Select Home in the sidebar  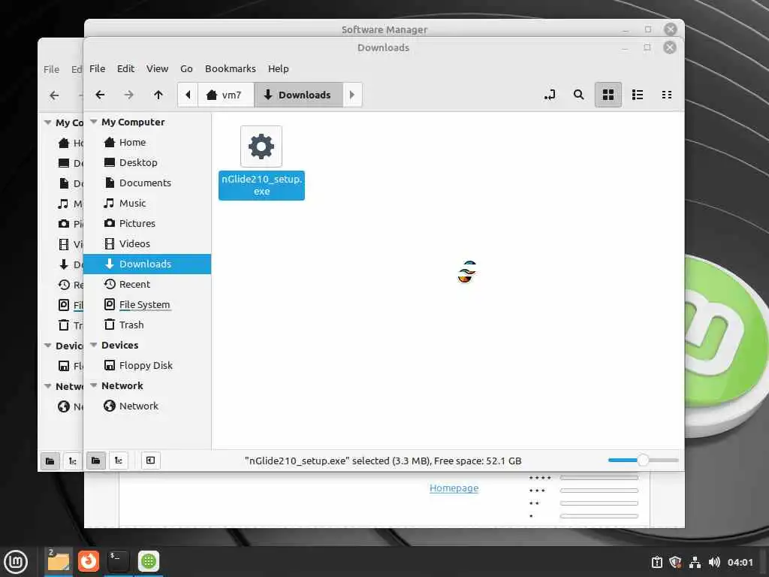click(147, 142)
